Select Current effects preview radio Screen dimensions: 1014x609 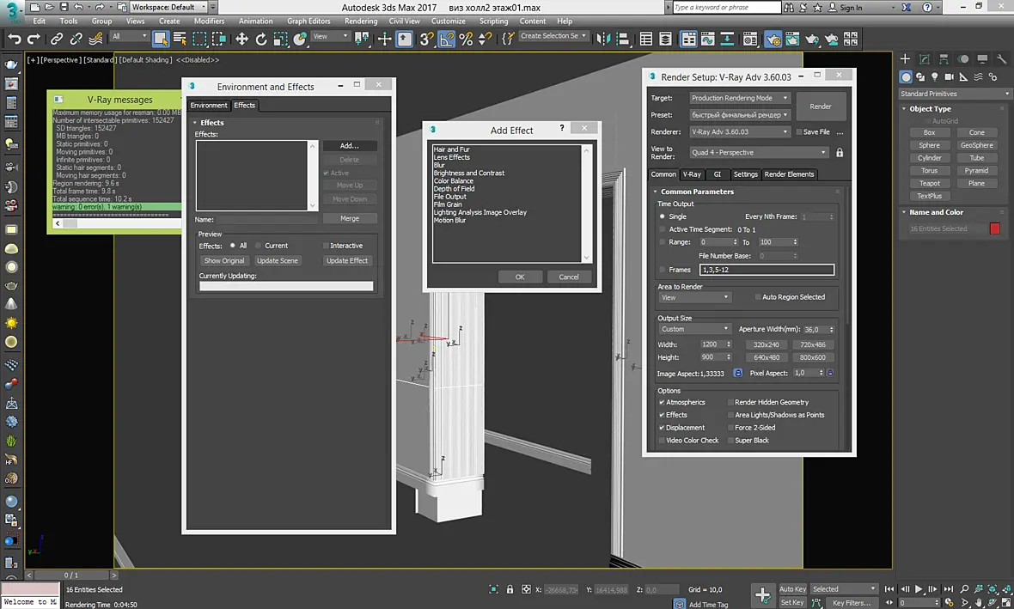pos(258,246)
